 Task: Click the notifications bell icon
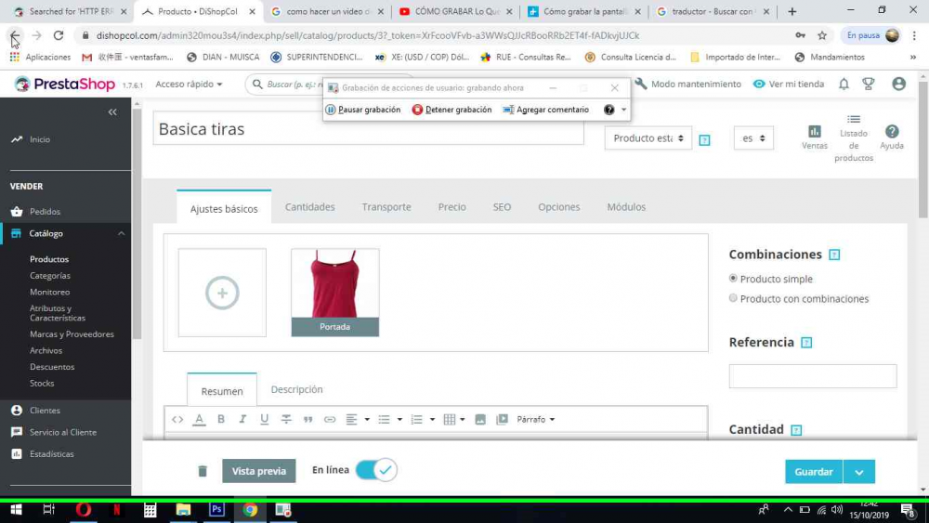pyautogui.click(x=844, y=84)
